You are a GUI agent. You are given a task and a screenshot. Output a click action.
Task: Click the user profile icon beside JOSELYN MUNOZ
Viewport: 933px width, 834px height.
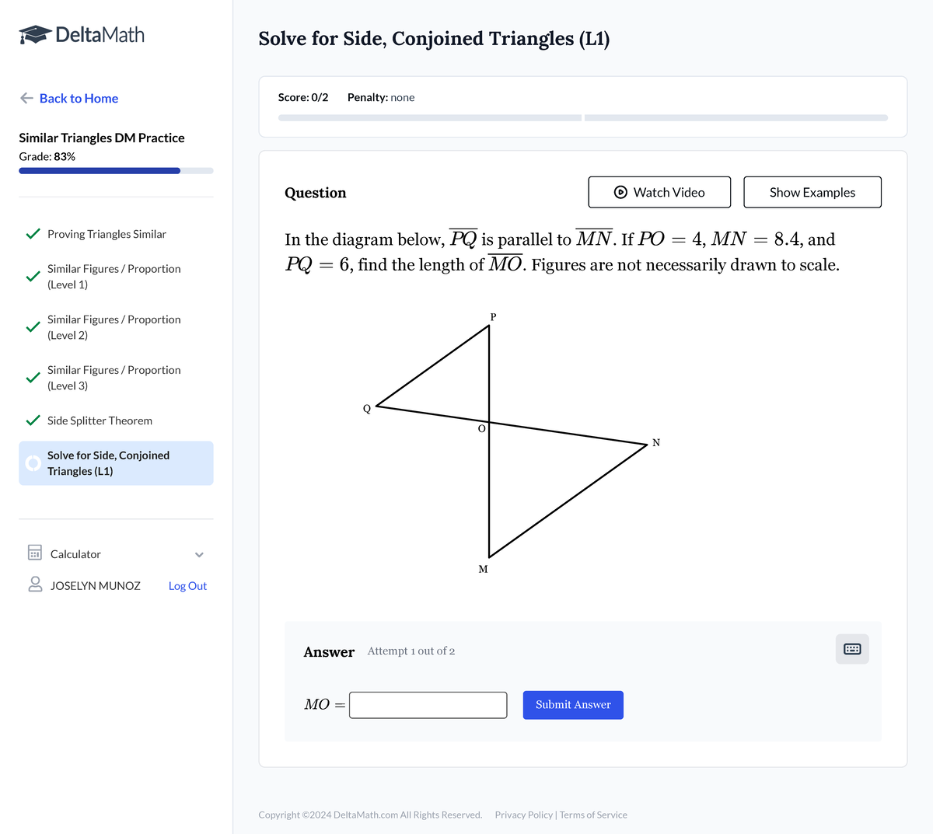34,584
